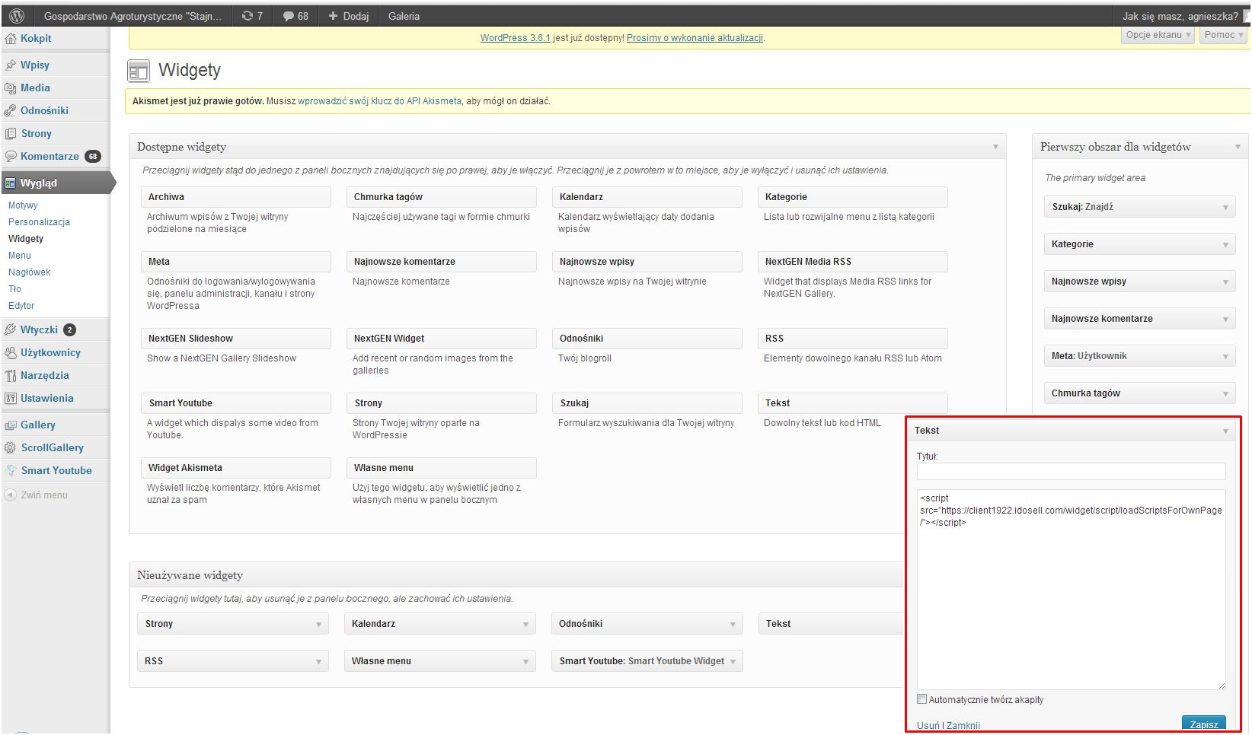Image resolution: width=1252 pixels, height=735 pixels.
Task: Select the Widget Akismeta available widget
Action: 236,468
